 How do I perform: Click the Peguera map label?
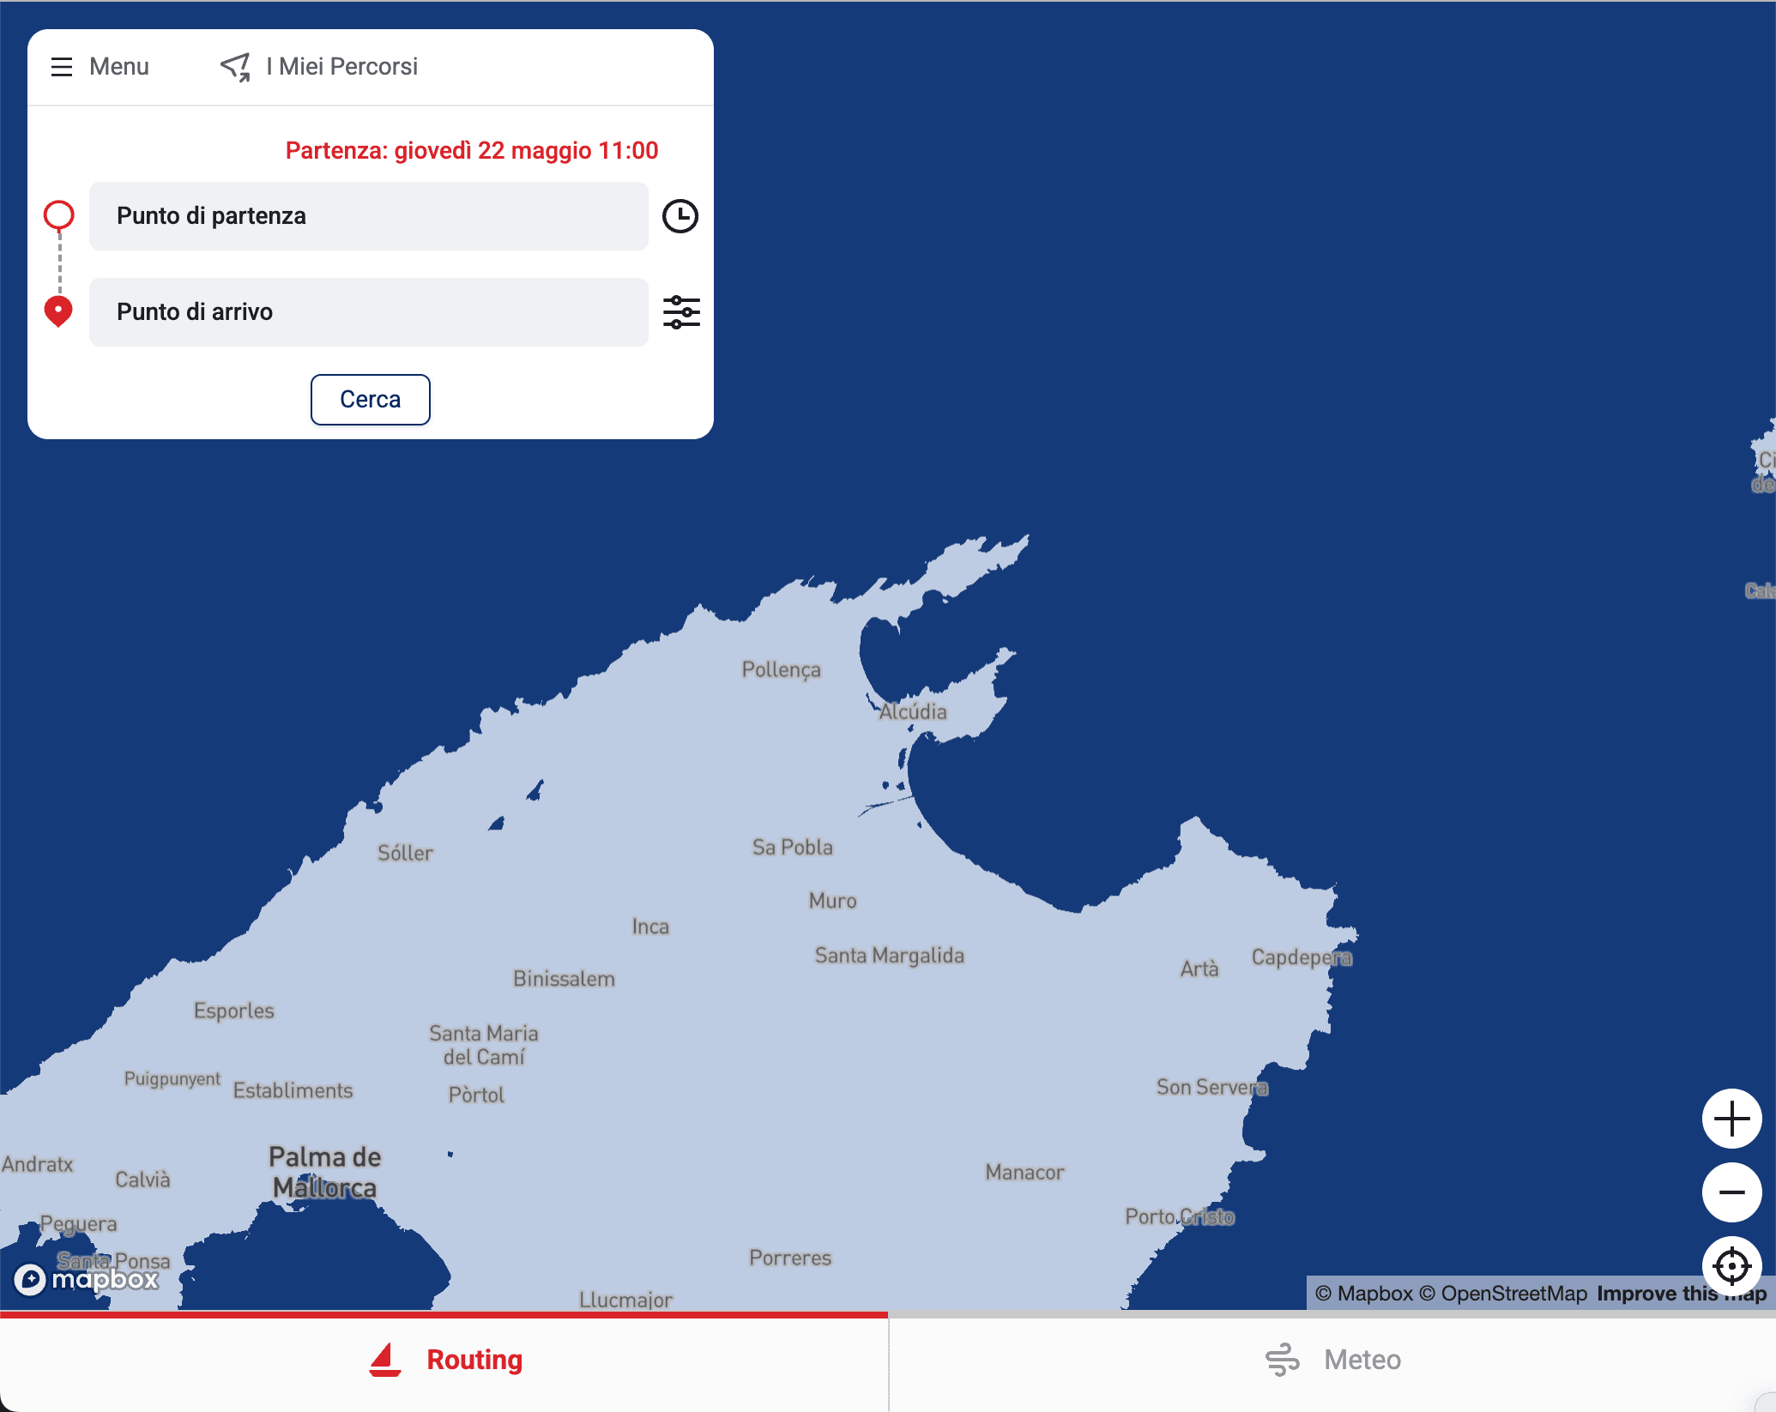coord(78,1225)
